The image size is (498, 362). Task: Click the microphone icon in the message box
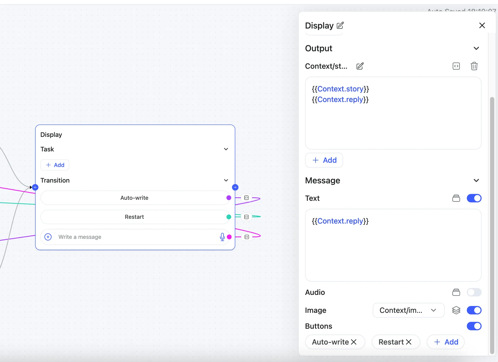[222, 237]
